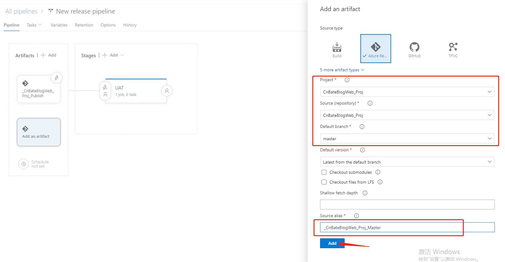The width and height of the screenshot is (505, 262).
Task: Open the Variables tab
Action: [x=59, y=25]
